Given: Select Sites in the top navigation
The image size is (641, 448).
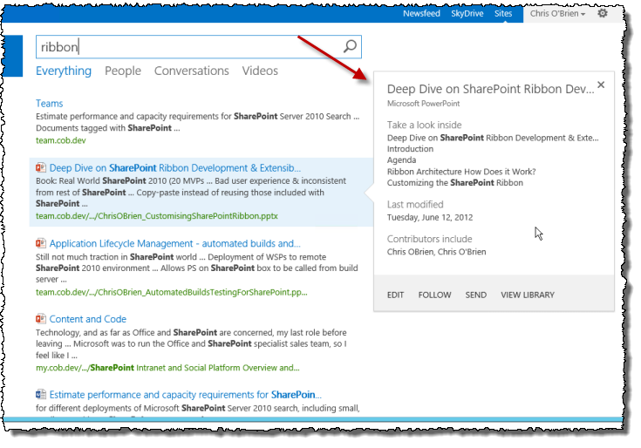Looking at the screenshot, I should [x=503, y=13].
